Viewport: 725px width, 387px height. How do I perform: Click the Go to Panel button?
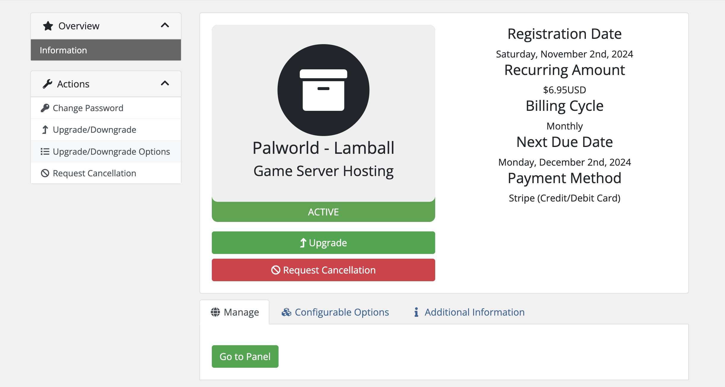[x=245, y=356]
